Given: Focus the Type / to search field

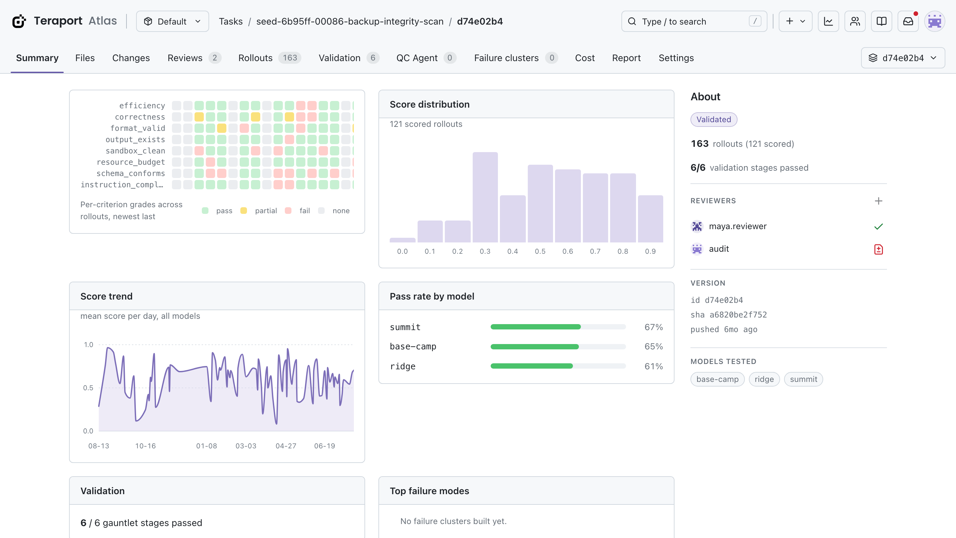Looking at the screenshot, I should [x=694, y=21].
